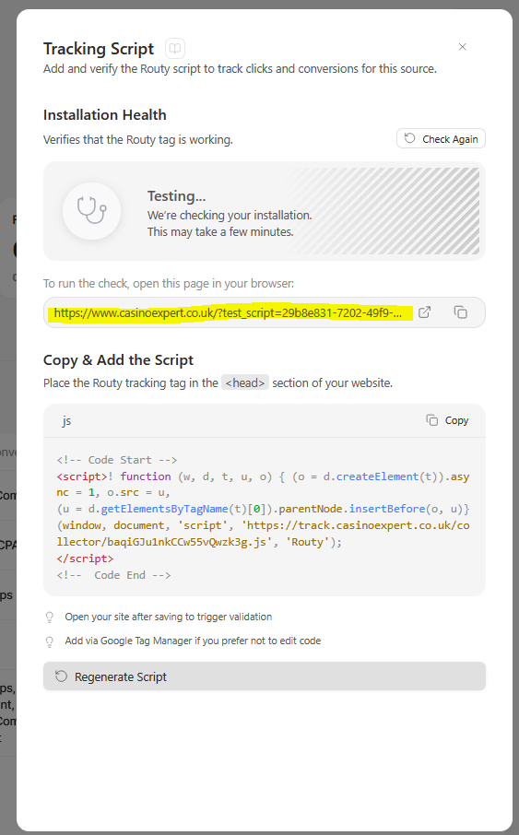Click the stethoscope health icon
519x835 pixels.
[x=91, y=211]
